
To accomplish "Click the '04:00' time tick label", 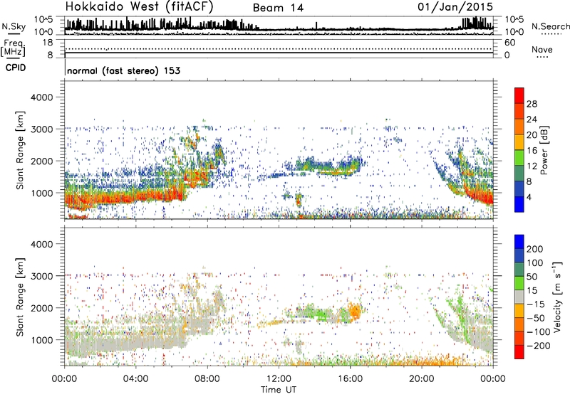I will (x=135, y=379).
